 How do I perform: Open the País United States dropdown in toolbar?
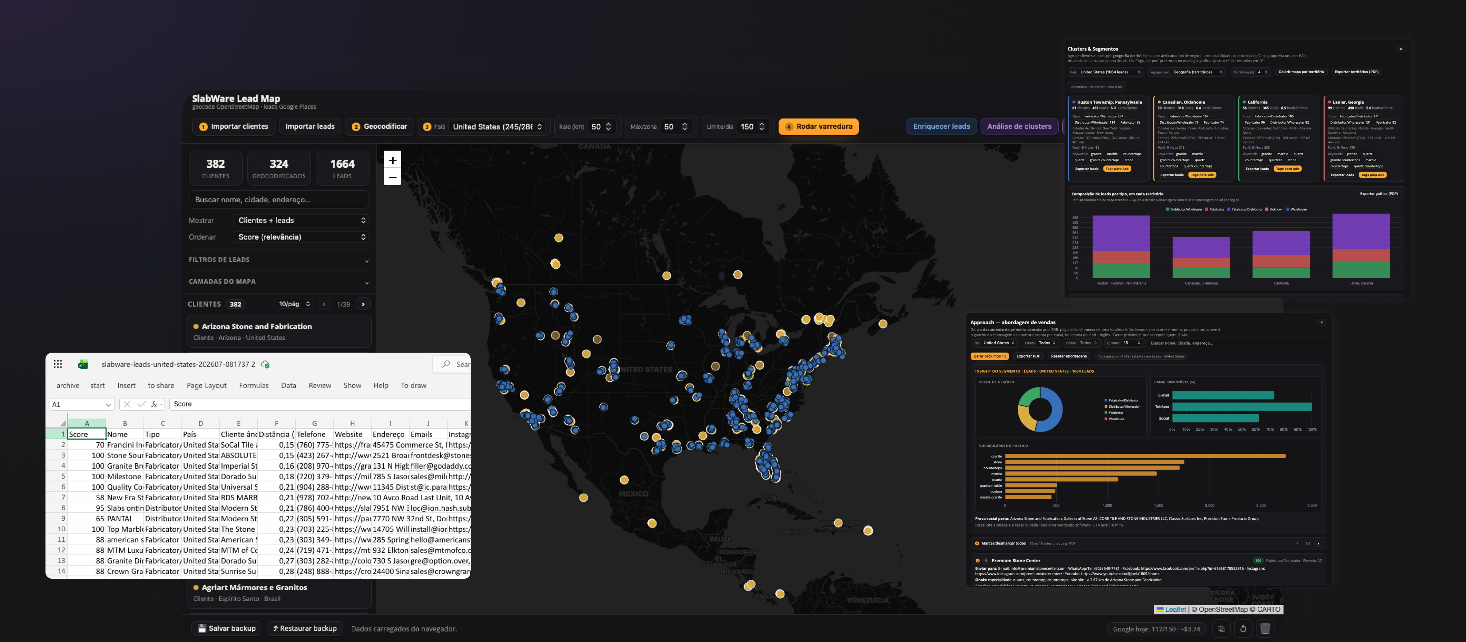click(498, 127)
